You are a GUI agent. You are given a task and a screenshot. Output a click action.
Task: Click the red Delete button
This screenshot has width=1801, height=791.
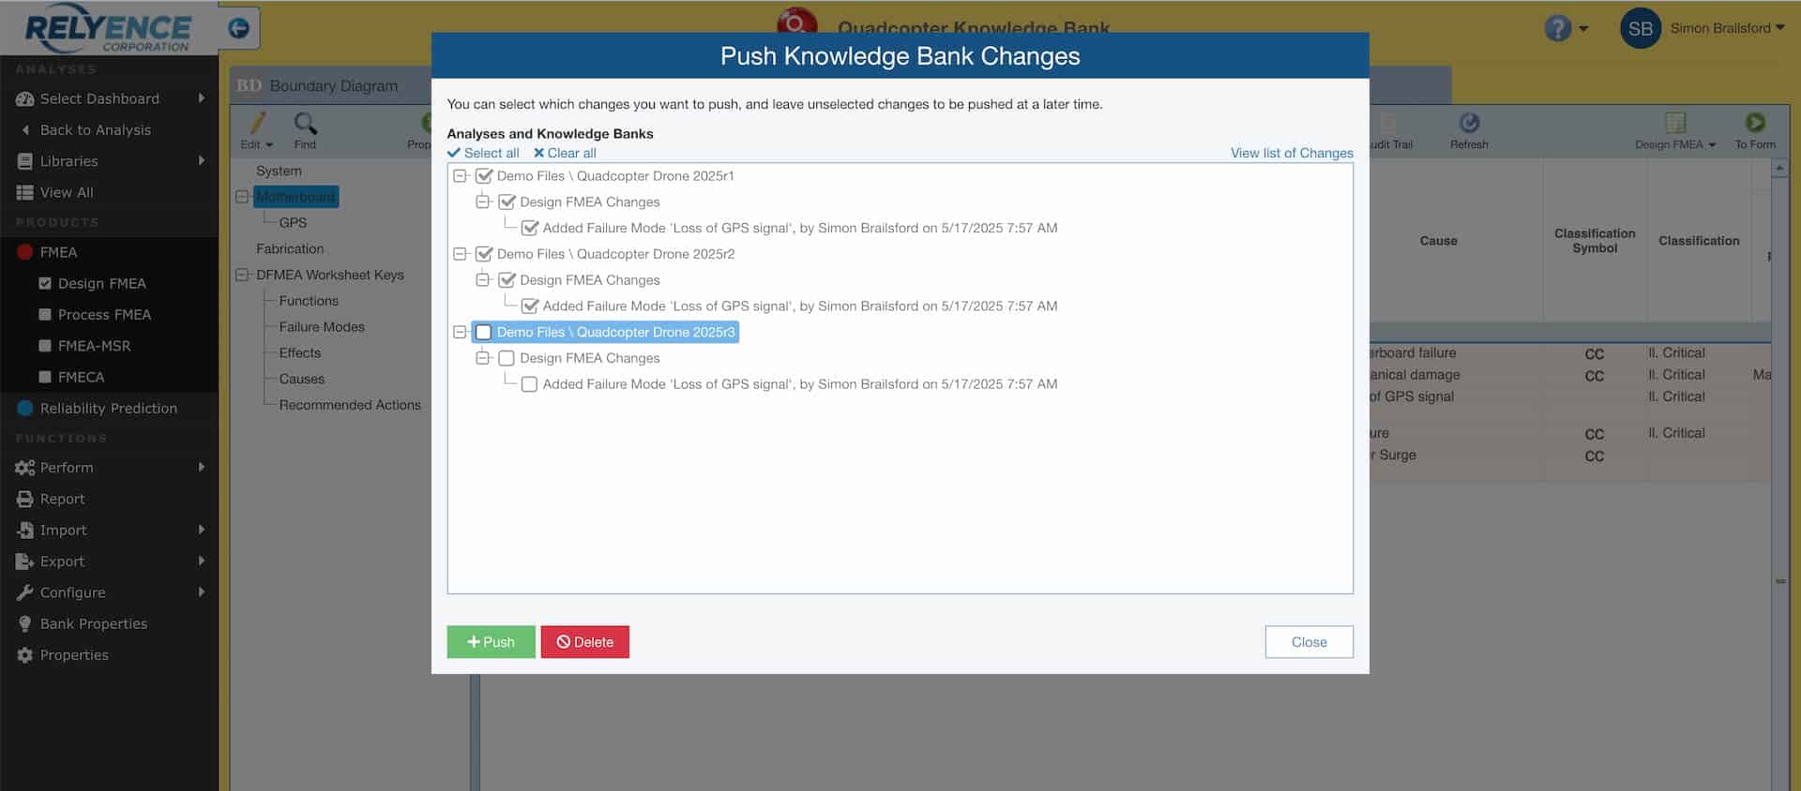pyautogui.click(x=584, y=642)
